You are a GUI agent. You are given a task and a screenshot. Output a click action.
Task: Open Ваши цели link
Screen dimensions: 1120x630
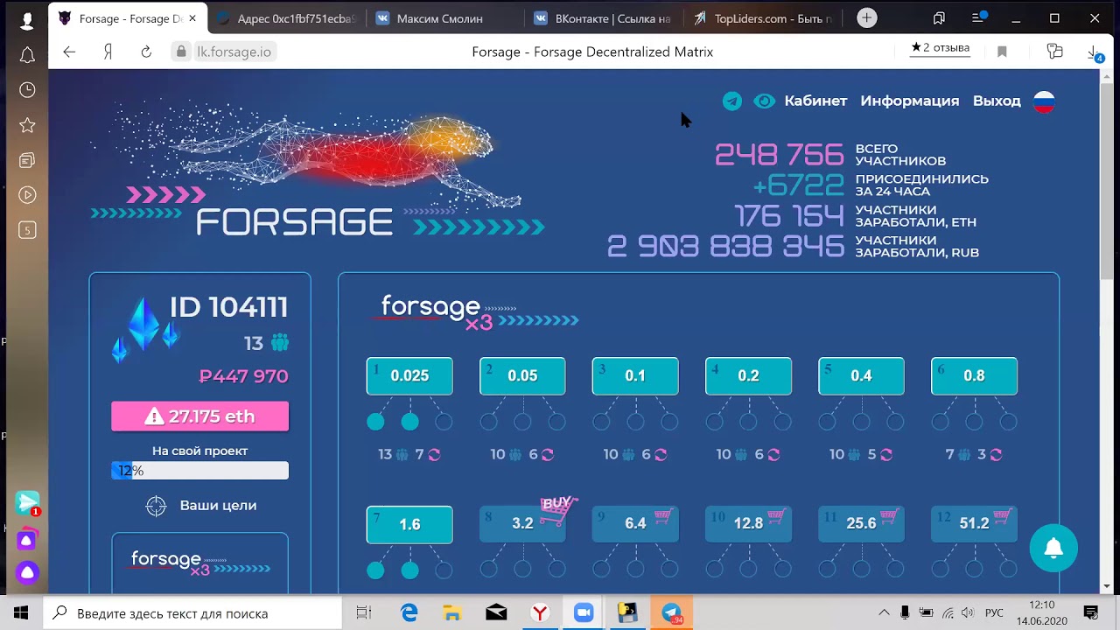(x=218, y=506)
